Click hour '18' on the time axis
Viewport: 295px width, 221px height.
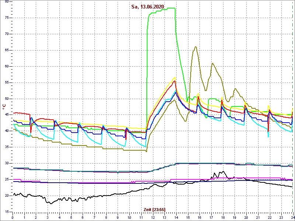[223, 217]
